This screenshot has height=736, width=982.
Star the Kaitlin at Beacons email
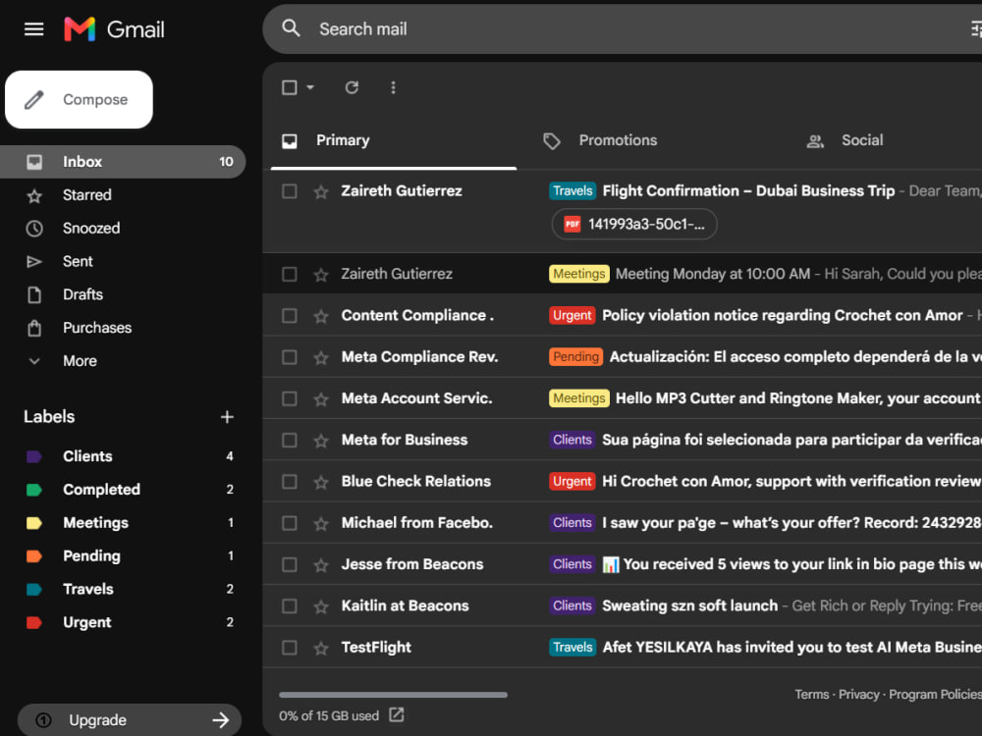(x=321, y=607)
